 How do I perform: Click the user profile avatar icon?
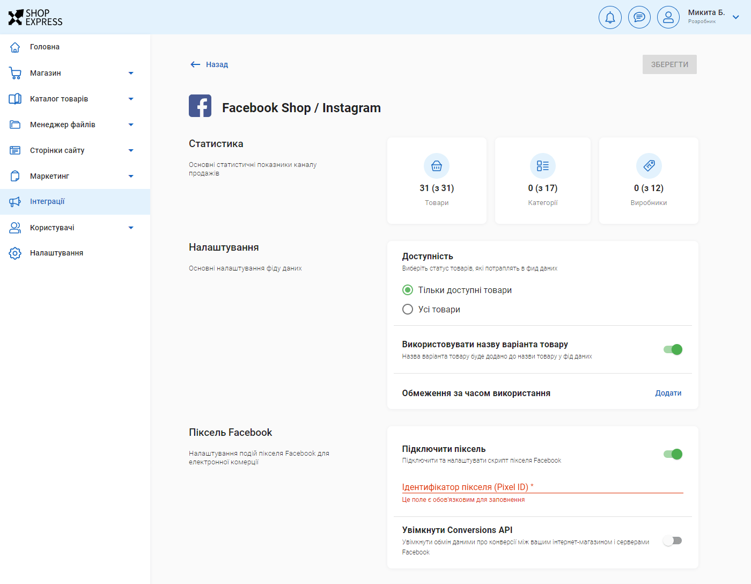click(668, 17)
